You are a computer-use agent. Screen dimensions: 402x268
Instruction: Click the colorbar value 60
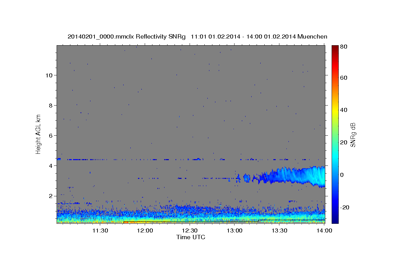coord(344,78)
